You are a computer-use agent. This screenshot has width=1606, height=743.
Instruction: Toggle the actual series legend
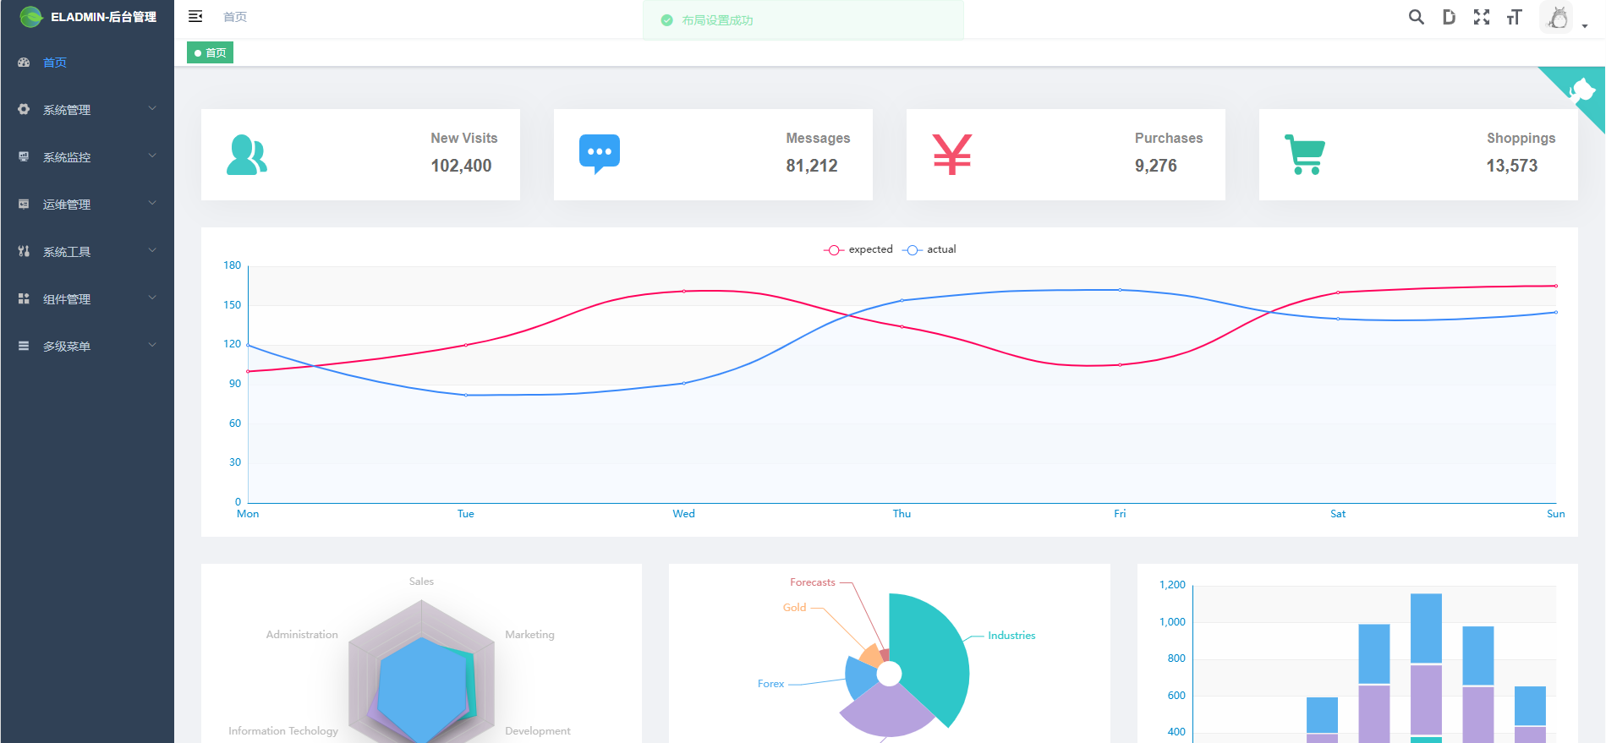(929, 249)
